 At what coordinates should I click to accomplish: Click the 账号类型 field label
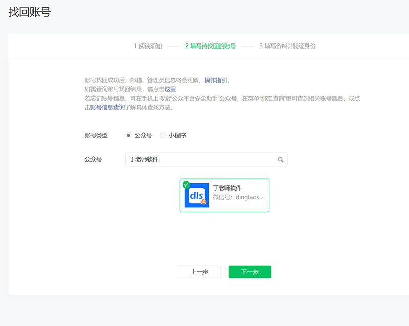coord(96,135)
